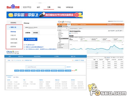Select the Explorer tab in Analytics report
The width and height of the screenshot is (128, 96).
click(x=71, y=36)
